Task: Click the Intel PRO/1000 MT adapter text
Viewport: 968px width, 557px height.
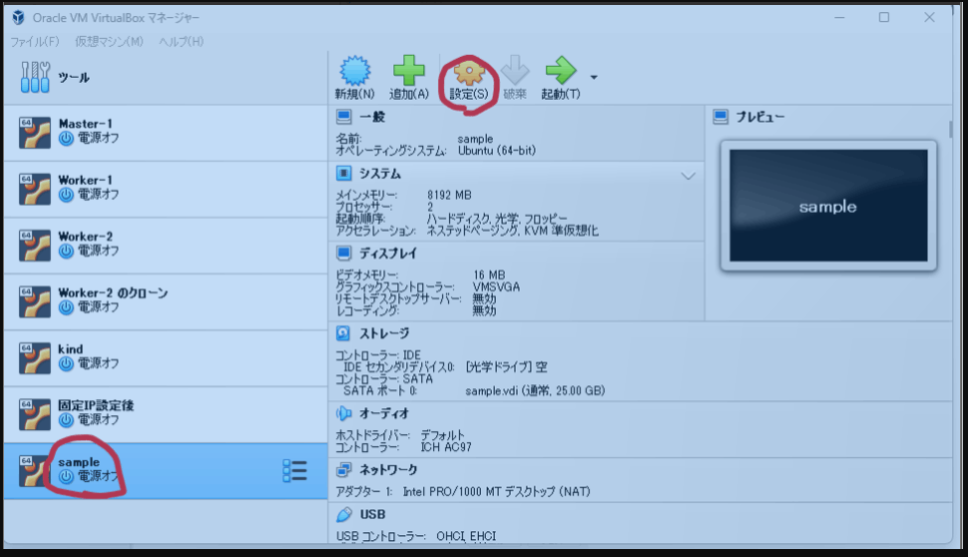Action: [496, 491]
